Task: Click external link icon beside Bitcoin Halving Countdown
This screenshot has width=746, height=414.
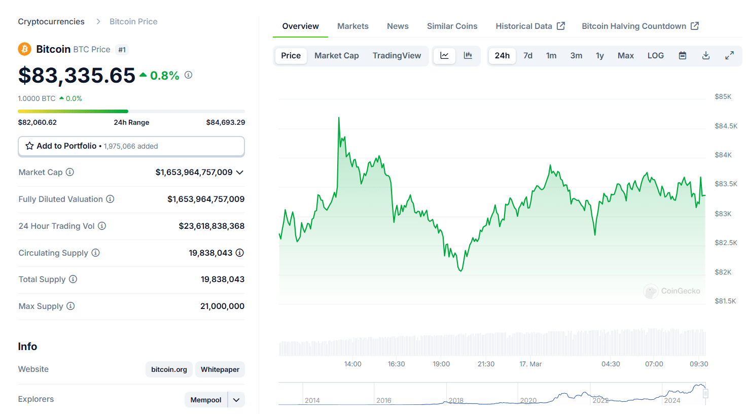Action: [695, 26]
